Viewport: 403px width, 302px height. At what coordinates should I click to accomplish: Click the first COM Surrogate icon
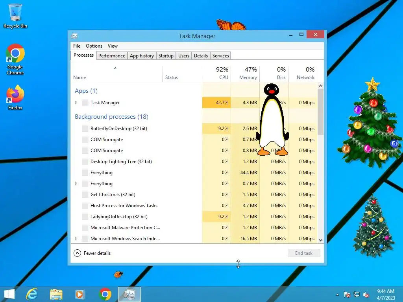(85, 140)
